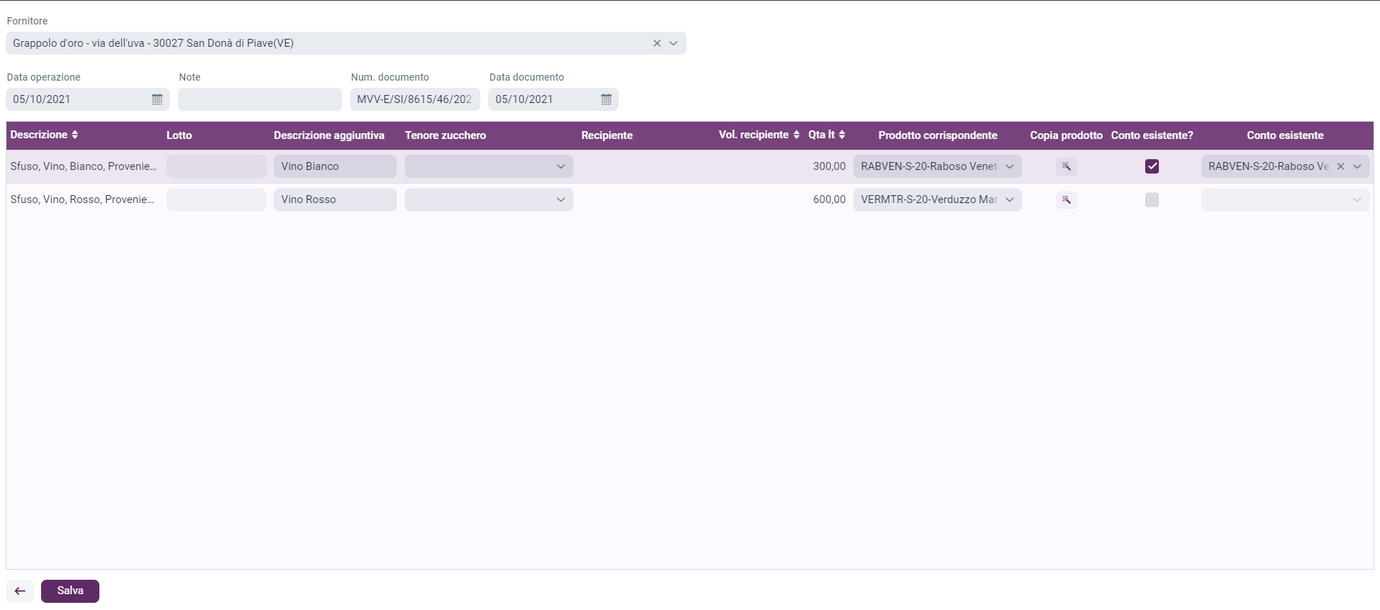Edit the Num. documento field

[x=415, y=99]
